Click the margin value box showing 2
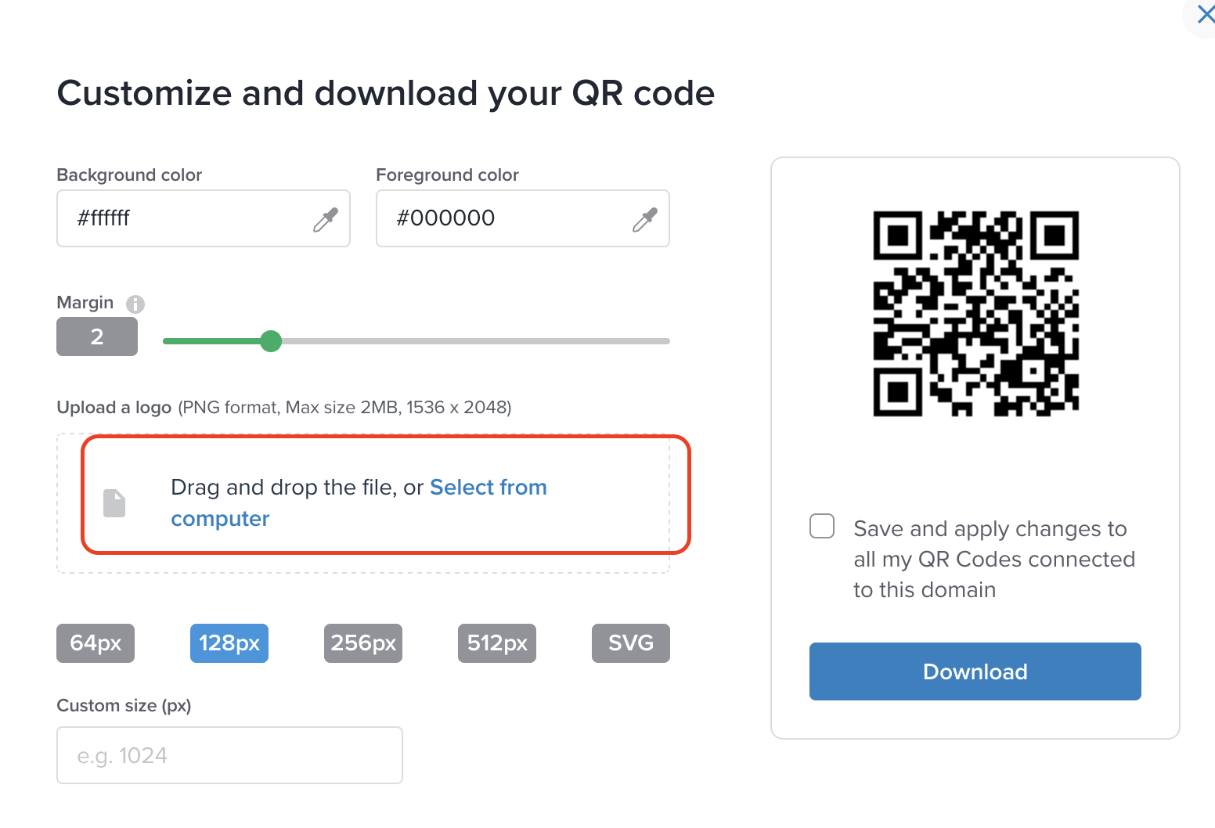 (x=96, y=337)
